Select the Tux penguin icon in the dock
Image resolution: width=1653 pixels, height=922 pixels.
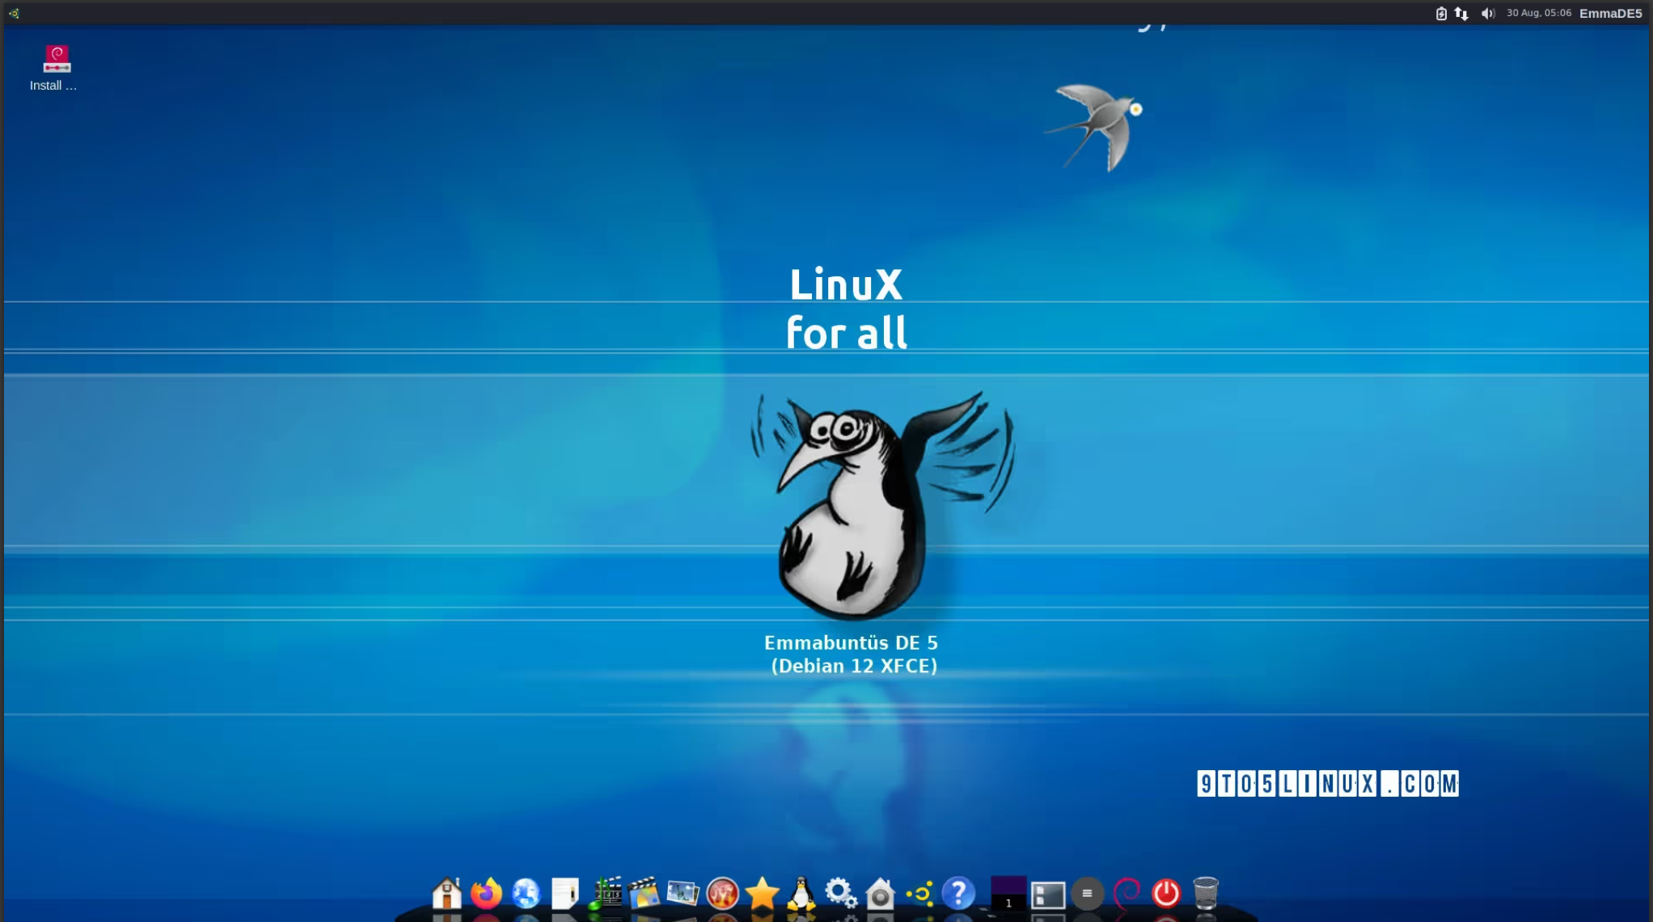tap(802, 893)
